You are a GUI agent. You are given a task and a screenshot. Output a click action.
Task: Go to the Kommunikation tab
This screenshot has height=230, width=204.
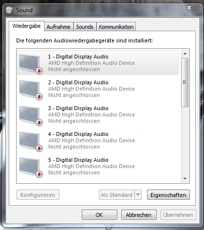click(x=116, y=27)
